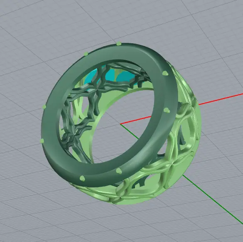Select the stud beside the red axis on band
The image size is (243, 242).
click(x=167, y=111)
